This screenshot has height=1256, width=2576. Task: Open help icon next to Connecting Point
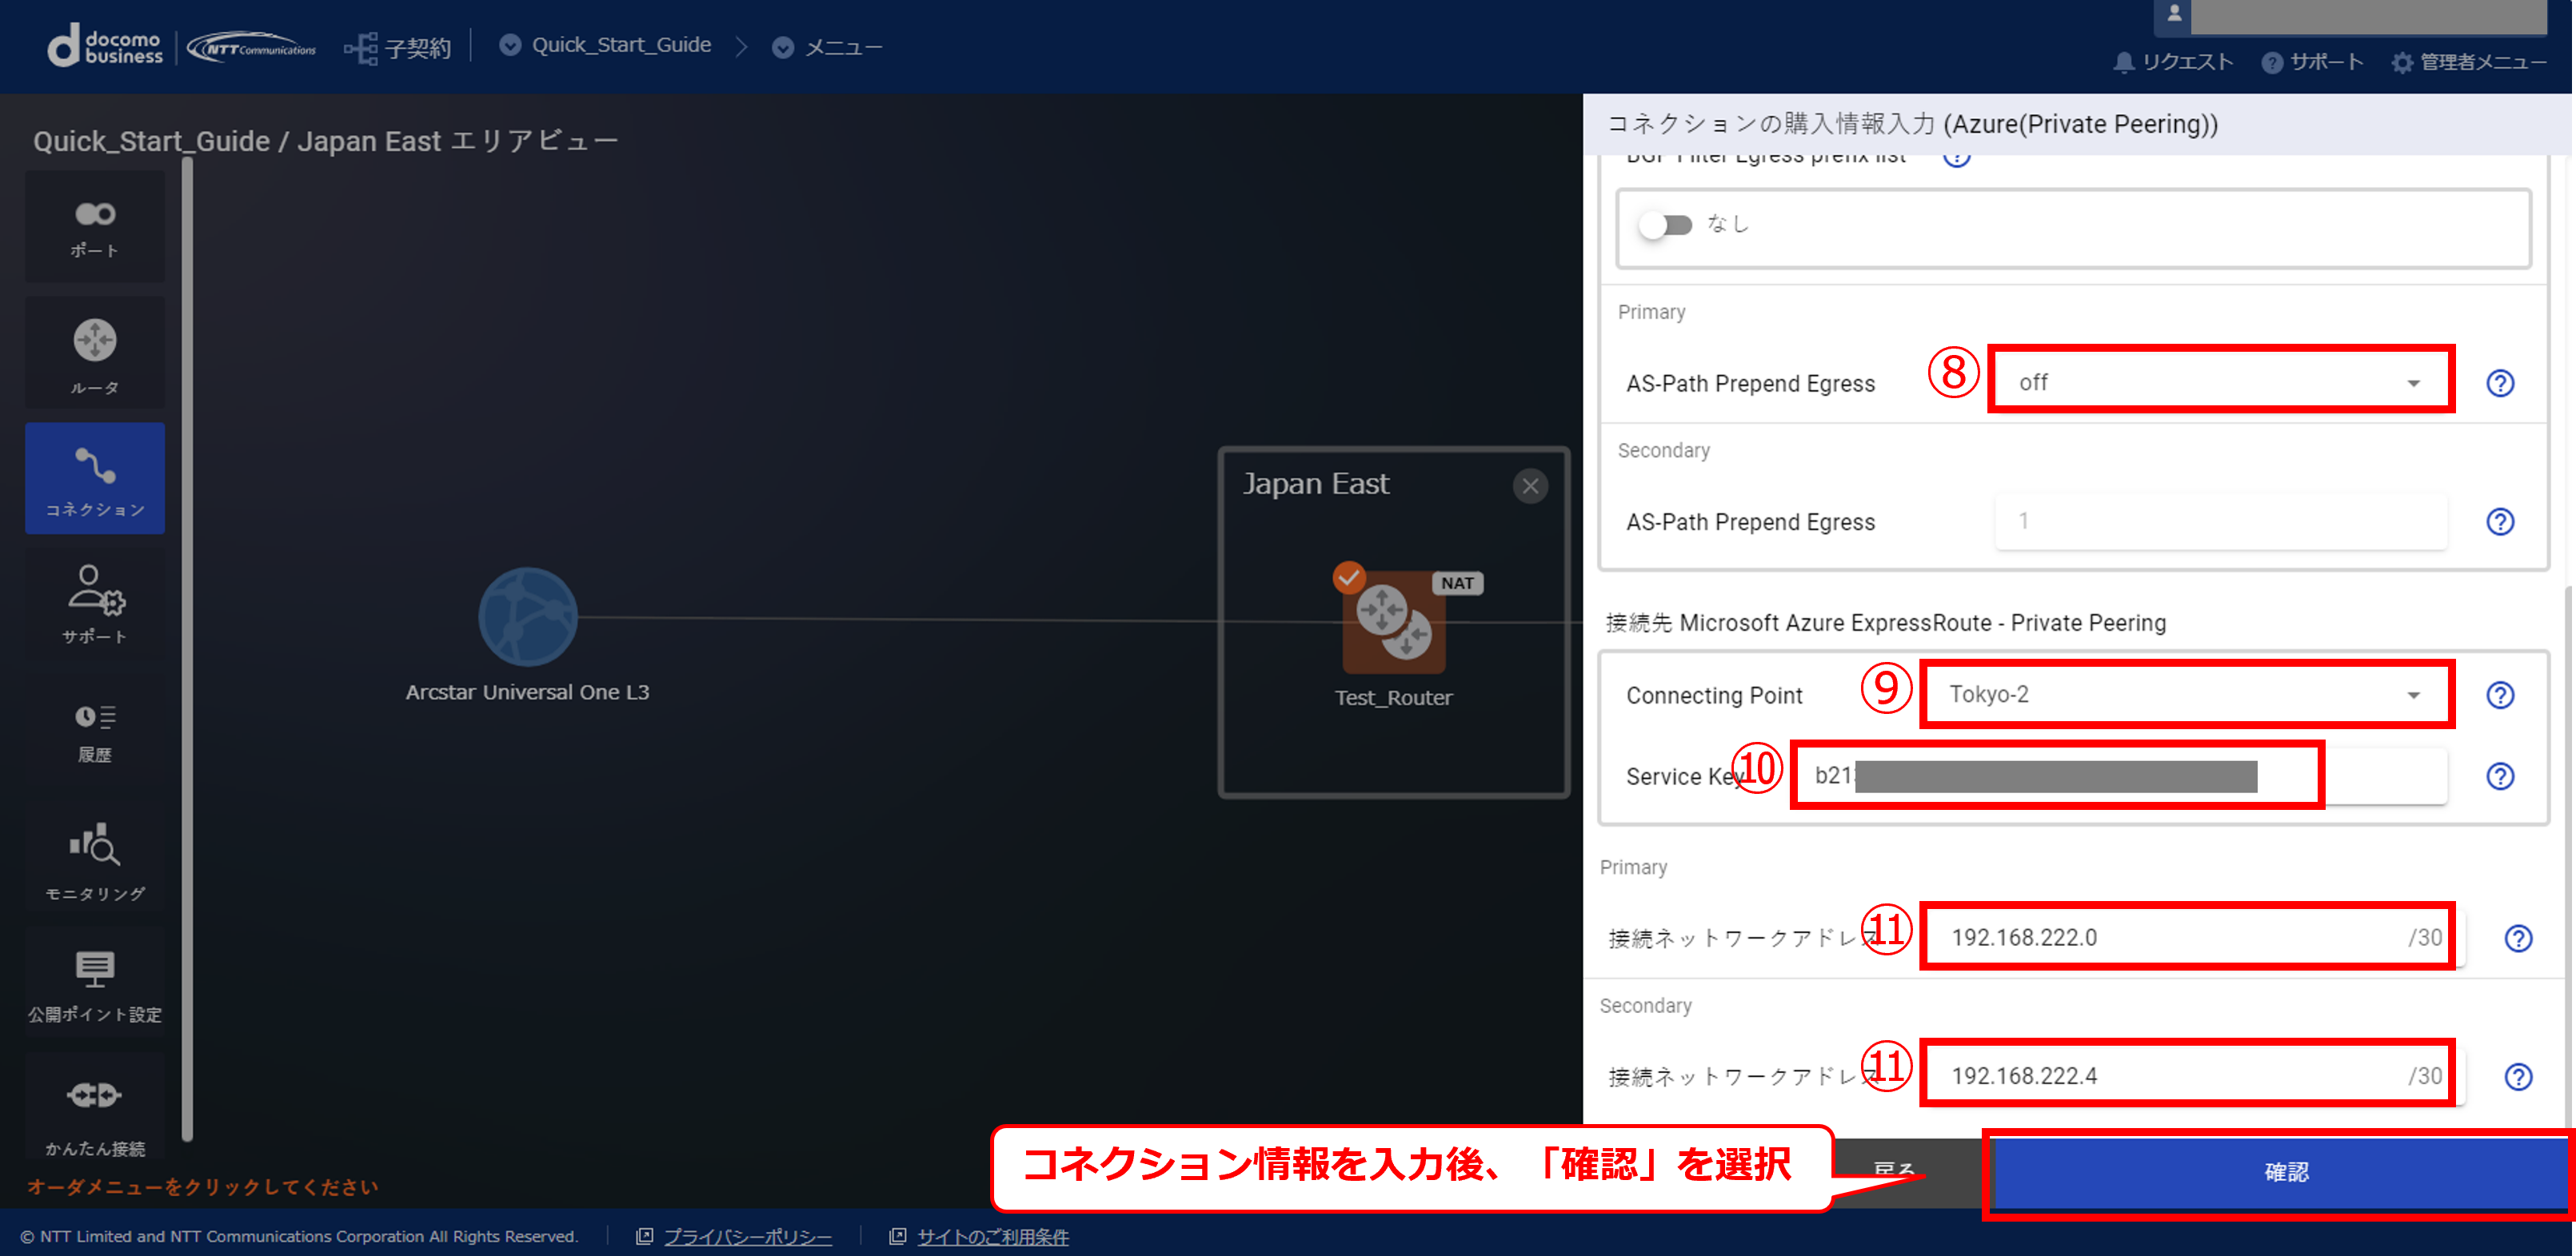tap(2500, 695)
